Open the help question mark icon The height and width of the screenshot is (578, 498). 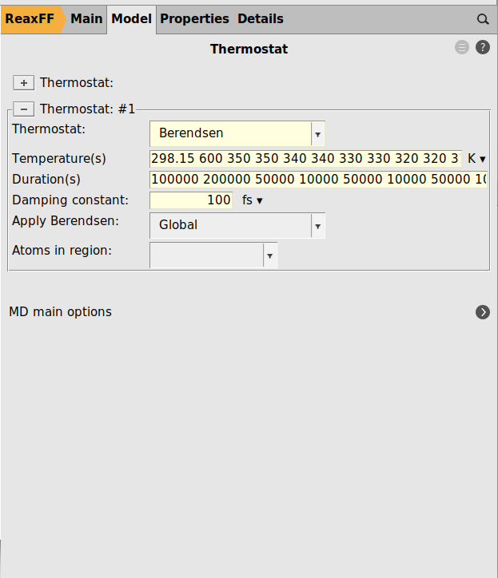pyautogui.click(x=483, y=48)
